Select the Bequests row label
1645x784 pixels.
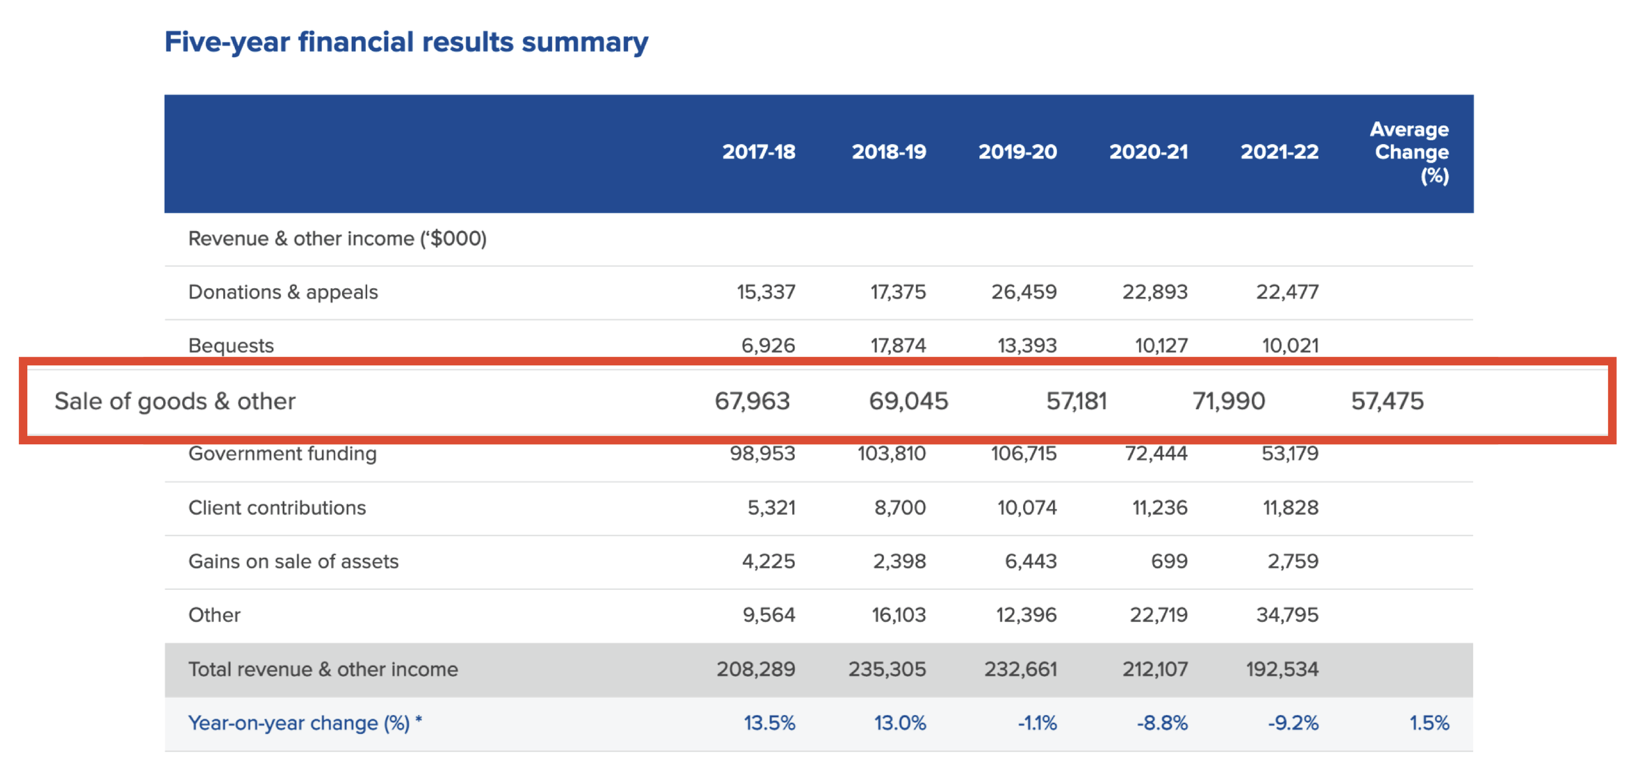231,346
